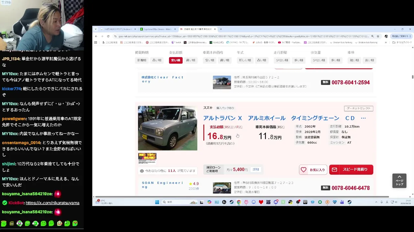Switch to the Shobon KICK ranking tab
The height and width of the screenshot is (232, 414).
click(118, 29)
